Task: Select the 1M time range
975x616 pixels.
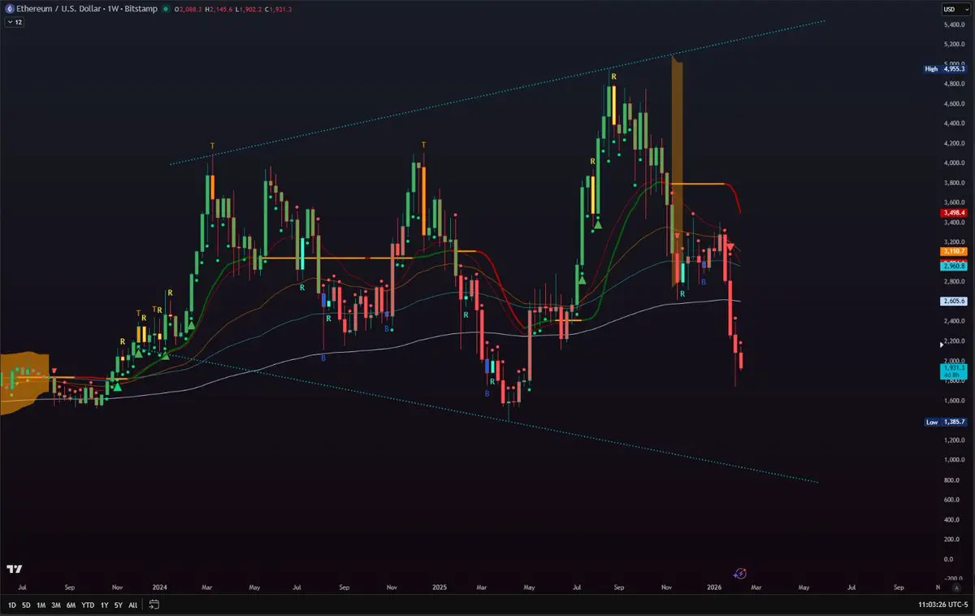Action: 41,605
